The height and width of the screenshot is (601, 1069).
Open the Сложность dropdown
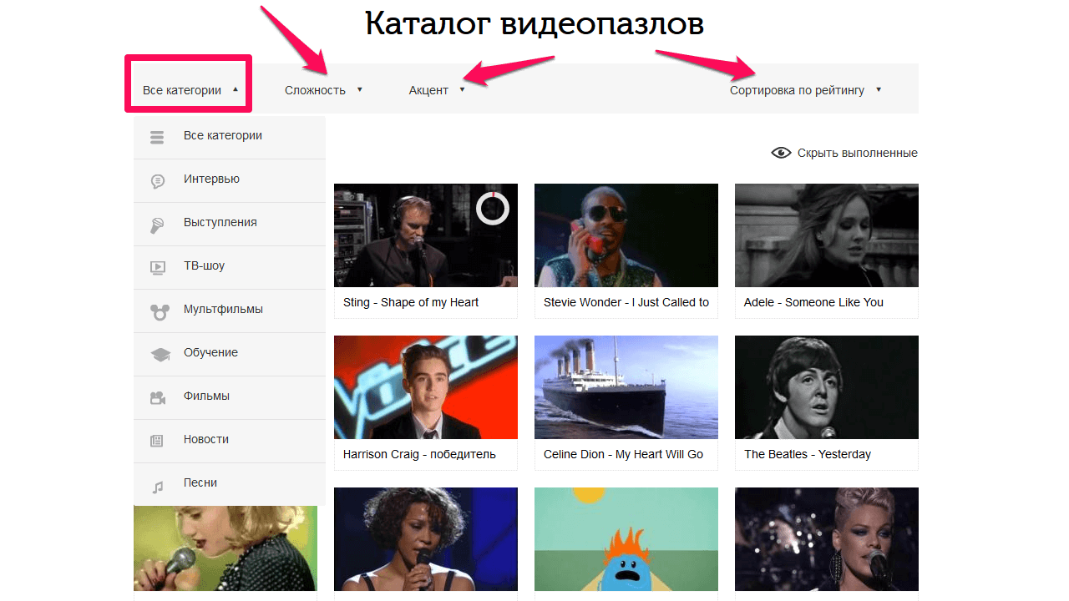click(323, 90)
